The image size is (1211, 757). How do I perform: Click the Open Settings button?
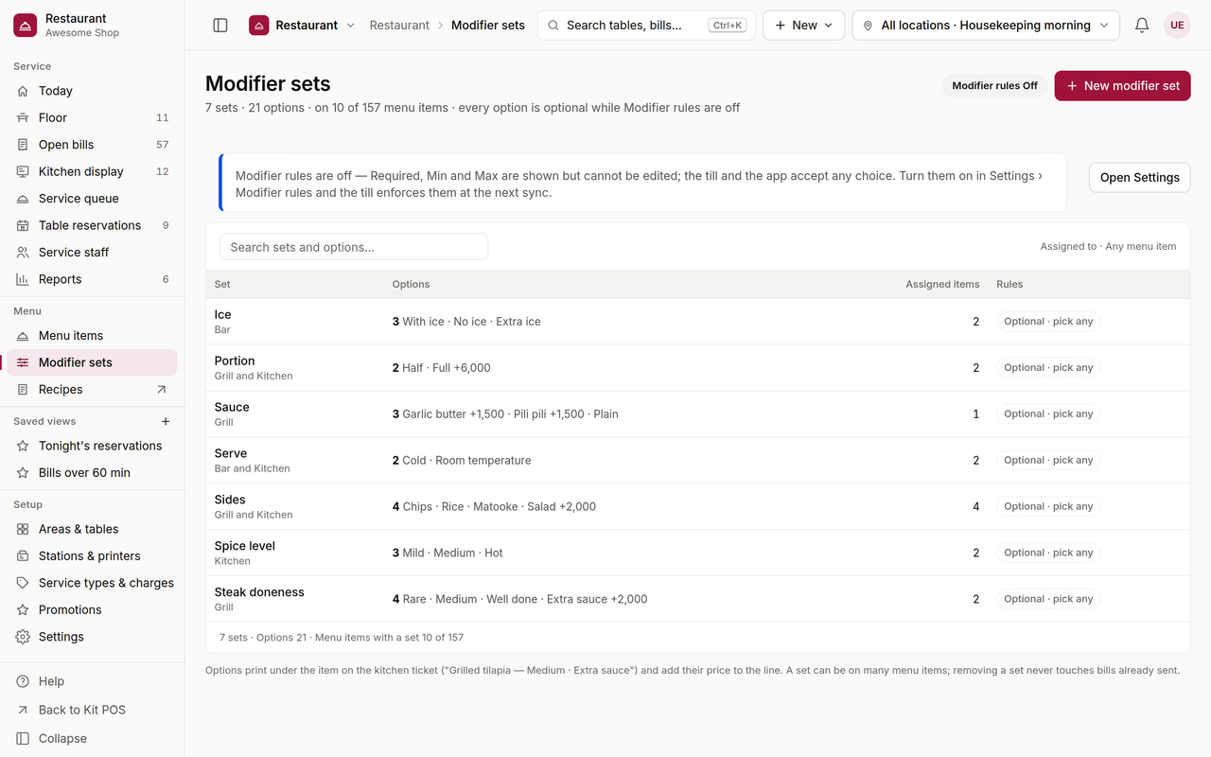pyautogui.click(x=1139, y=177)
